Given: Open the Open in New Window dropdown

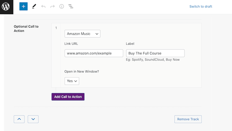Looking at the screenshot, I should click(x=72, y=81).
